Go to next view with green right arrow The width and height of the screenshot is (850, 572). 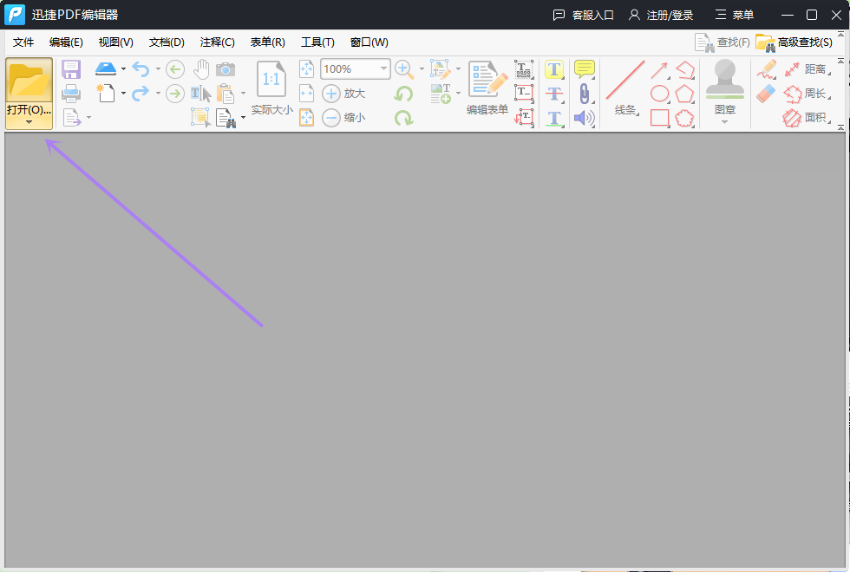(x=174, y=94)
